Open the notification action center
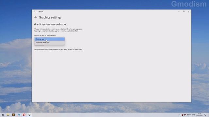The height and width of the screenshot is (117, 209). 205,115
